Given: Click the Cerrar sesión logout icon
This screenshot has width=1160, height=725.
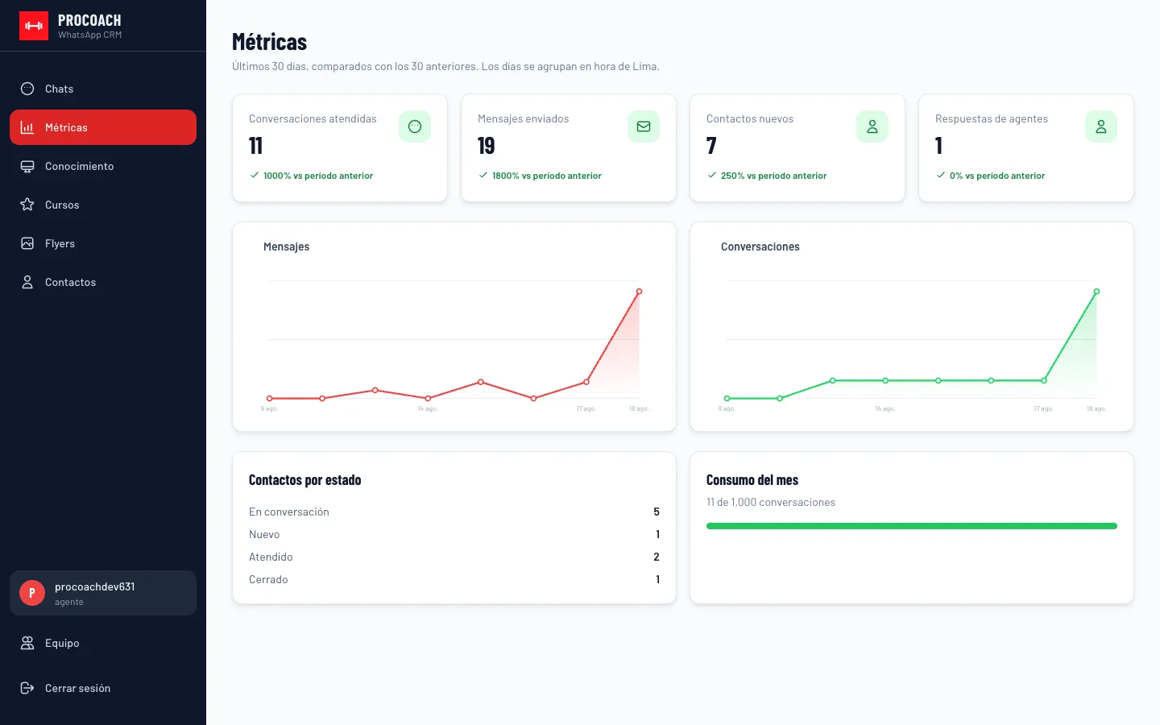Looking at the screenshot, I should [27, 688].
